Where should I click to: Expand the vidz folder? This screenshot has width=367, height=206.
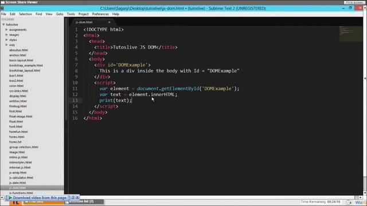click(x=6, y=45)
